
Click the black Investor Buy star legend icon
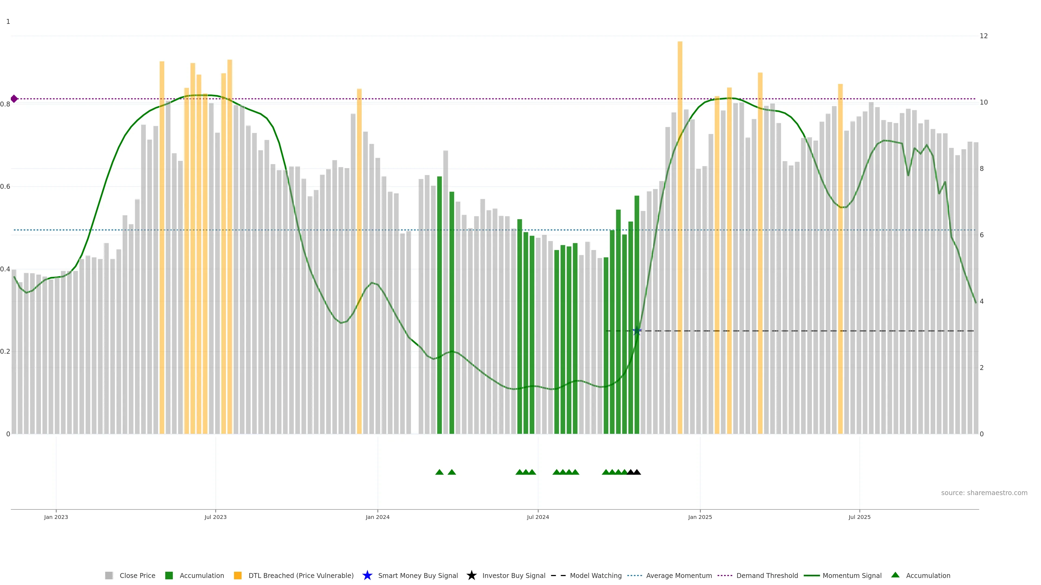click(471, 575)
